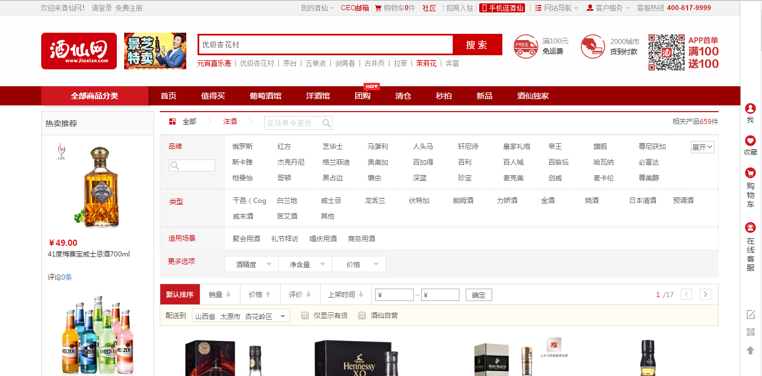Click the 免费注册 register link

(x=129, y=8)
